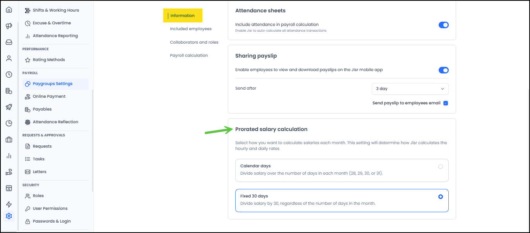Image resolution: width=530 pixels, height=233 pixels.
Task: Enable the Calendar days option
Action: (440, 166)
